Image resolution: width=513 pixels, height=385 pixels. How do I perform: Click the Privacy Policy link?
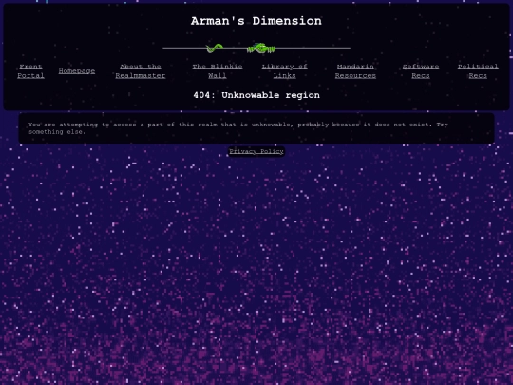pos(256,151)
